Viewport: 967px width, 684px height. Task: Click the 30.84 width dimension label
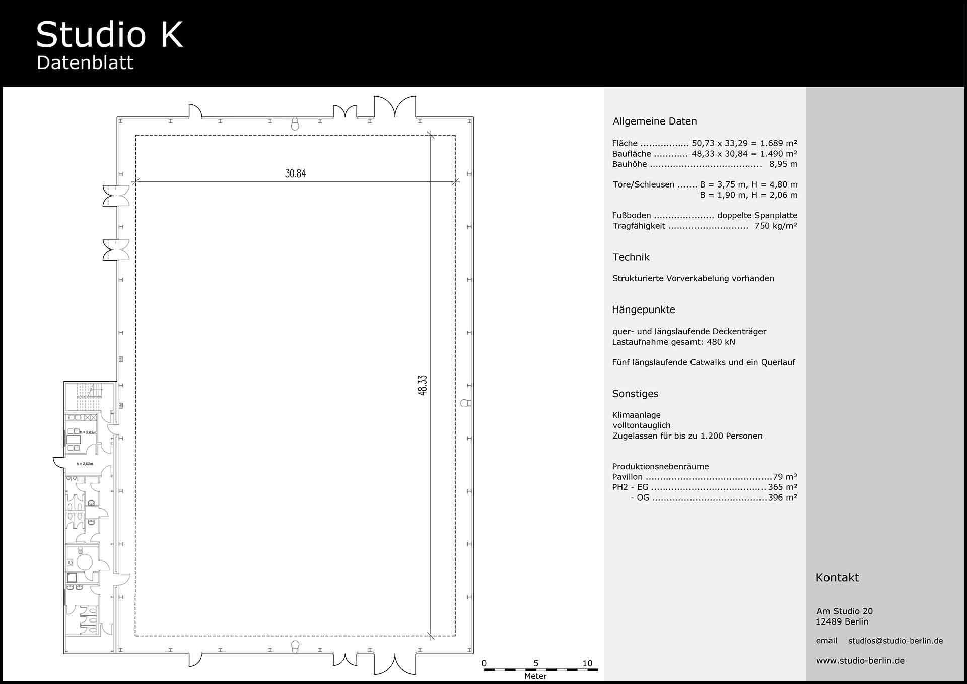point(295,174)
